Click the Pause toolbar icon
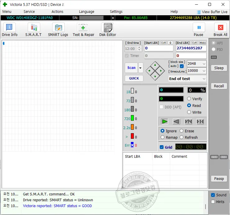230x215 pixels. [x=198, y=28]
